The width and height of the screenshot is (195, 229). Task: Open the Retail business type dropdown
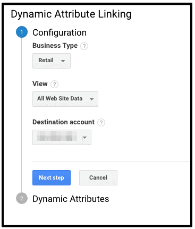point(52,61)
